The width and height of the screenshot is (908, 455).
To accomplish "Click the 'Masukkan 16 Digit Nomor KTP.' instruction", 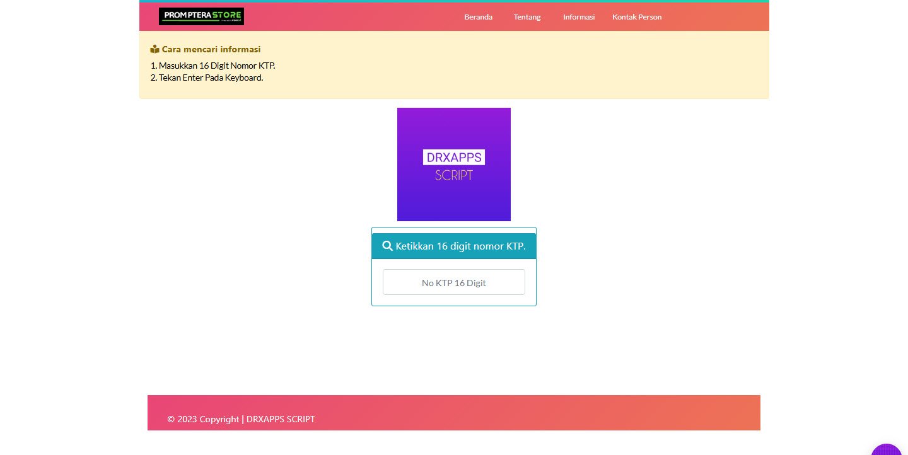I will (217, 66).
